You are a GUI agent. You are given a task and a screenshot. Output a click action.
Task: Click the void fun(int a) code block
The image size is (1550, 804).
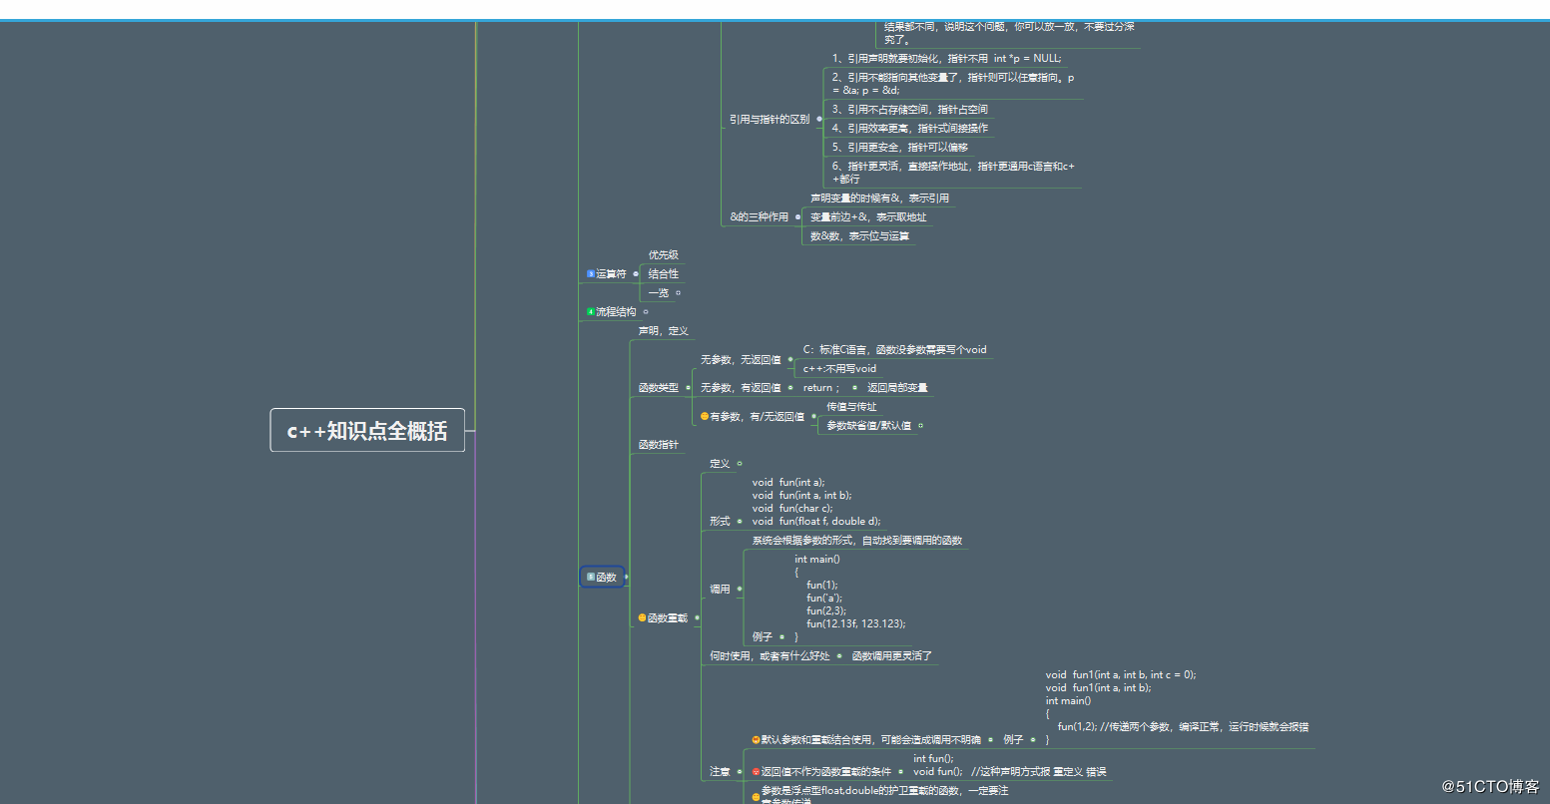point(816,502)
